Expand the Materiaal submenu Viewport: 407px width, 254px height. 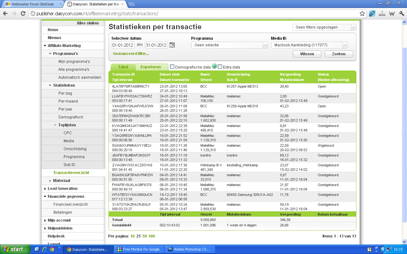click(50, 181)
